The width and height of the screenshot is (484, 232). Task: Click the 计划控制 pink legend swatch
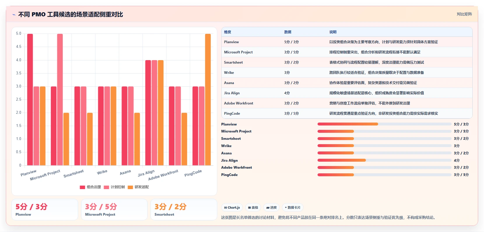click(106, 187)
